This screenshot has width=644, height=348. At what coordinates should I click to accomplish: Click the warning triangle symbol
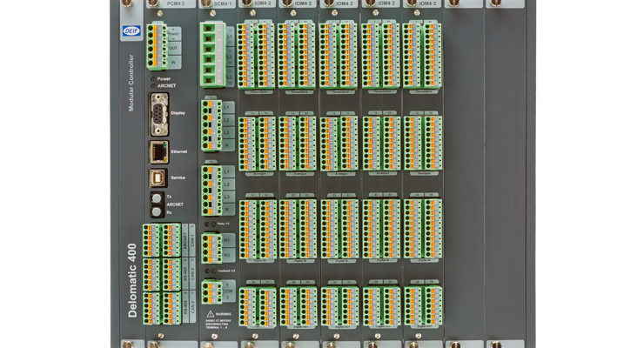[211, 314]
